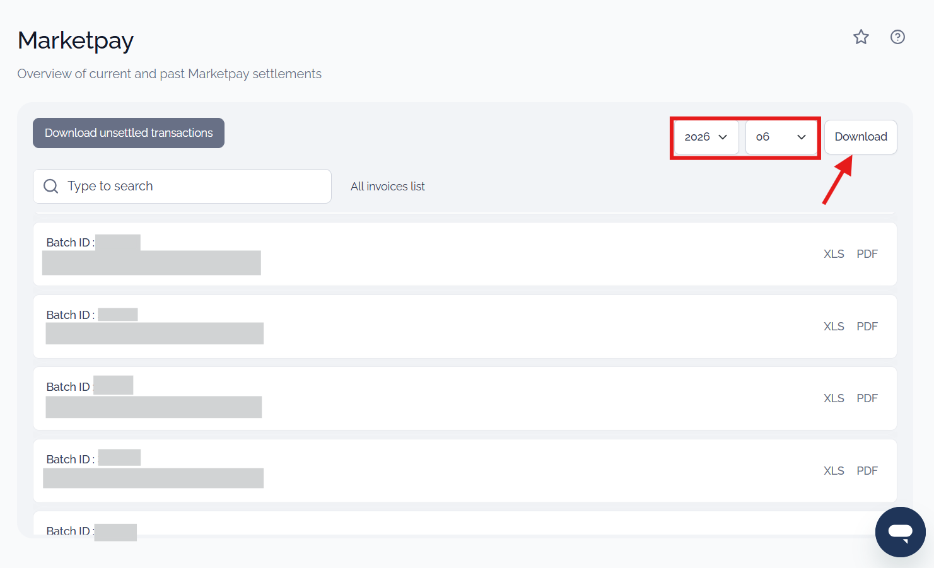Download PDF for the first batch
The height and width of the screenshot is (568, 934).
click(867, 254)
